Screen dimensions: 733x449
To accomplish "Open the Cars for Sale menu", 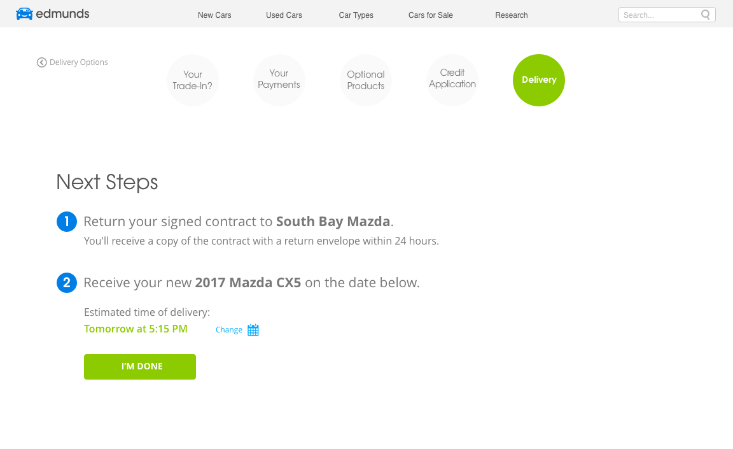I will 431,15.
